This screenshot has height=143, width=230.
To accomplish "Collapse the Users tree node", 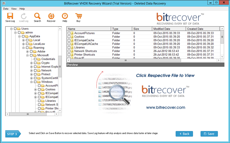I will coord(11,29).
